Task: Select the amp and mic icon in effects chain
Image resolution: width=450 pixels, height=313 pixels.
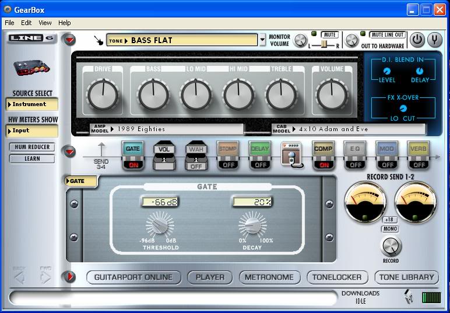Action: tap(292, 154)
